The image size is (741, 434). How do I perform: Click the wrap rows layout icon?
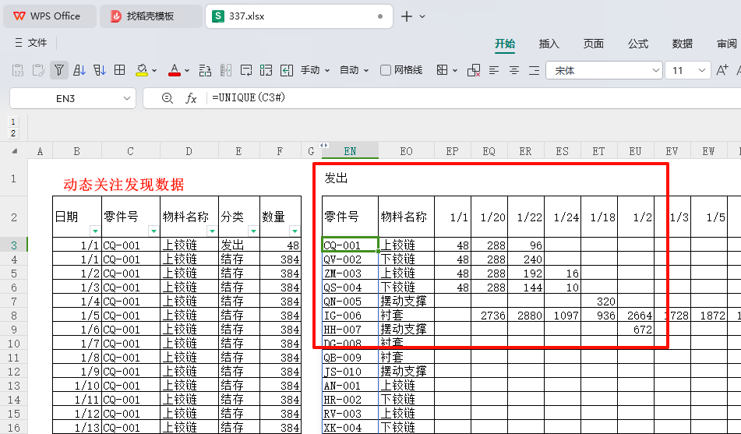(x=205, y=70)
